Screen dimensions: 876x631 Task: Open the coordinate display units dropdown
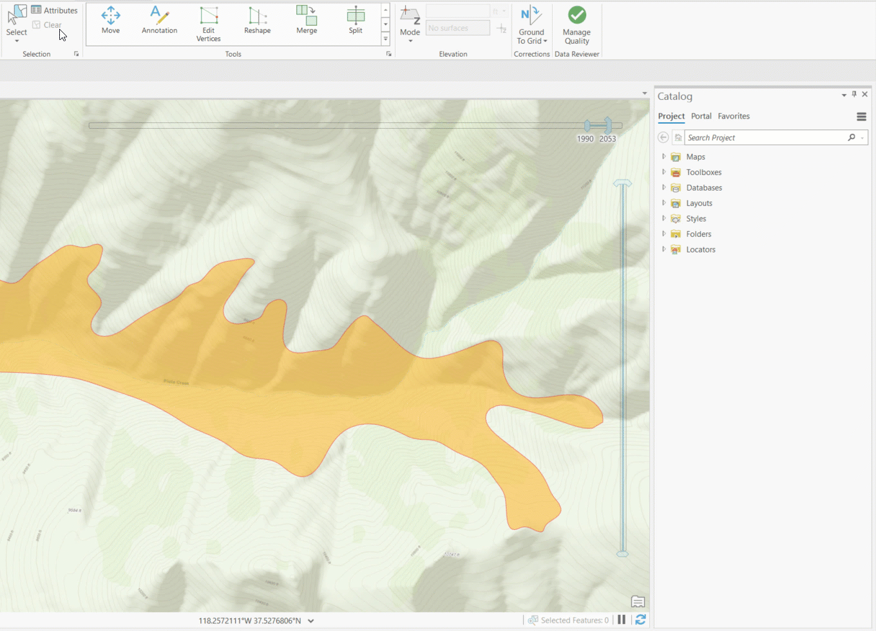pos(311,621)
